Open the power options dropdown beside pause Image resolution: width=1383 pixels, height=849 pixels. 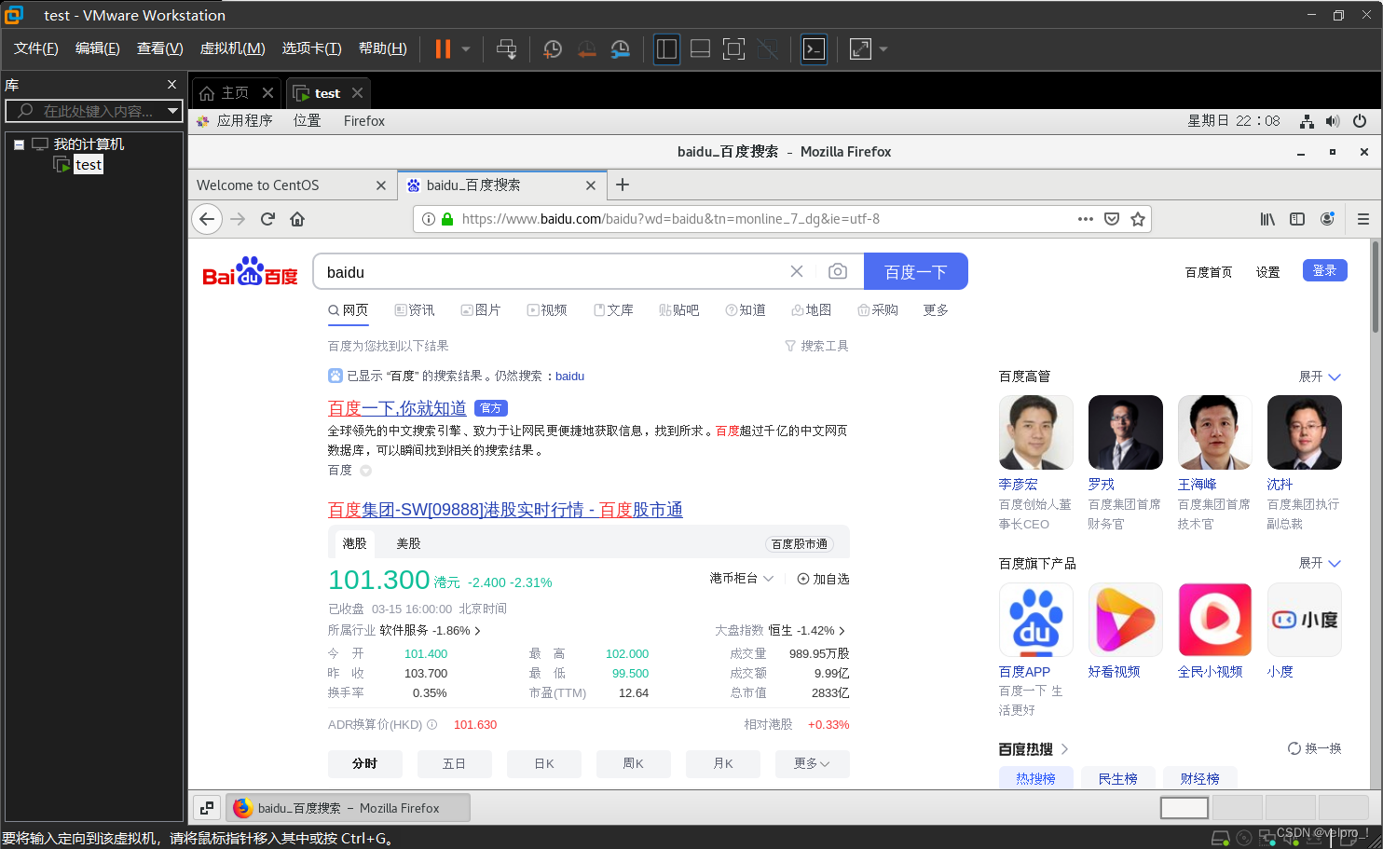point(466,48)
